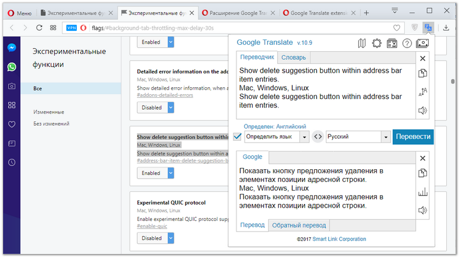Open the 'Определить язык' source language dropdown
This screenshot has height=257, width=459.
277,137
